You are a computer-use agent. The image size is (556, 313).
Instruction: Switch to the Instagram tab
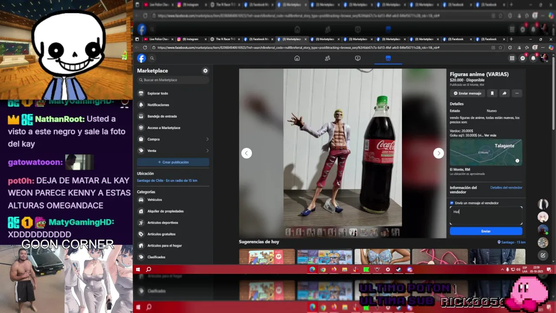click(191, 39)
